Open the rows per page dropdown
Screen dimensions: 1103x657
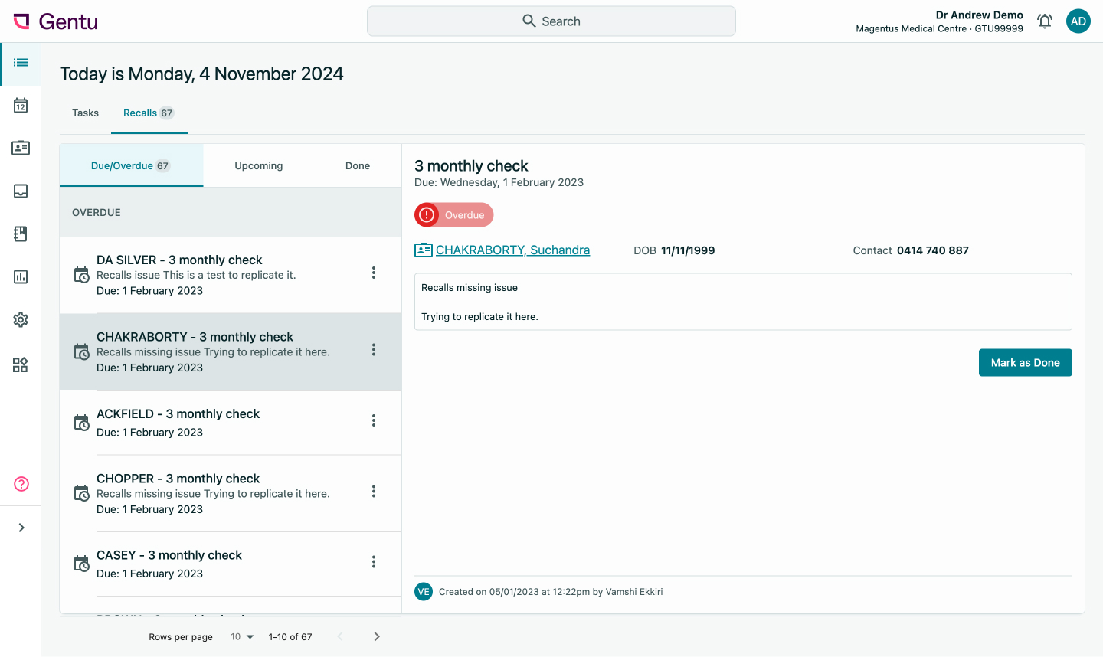click(x=242, y=637)
